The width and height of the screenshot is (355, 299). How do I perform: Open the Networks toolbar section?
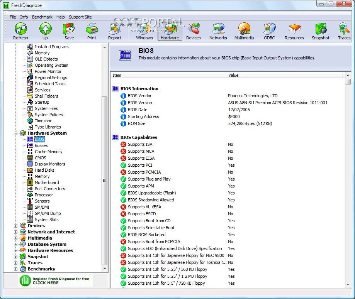pyautogui.click(x=218, y=31)
